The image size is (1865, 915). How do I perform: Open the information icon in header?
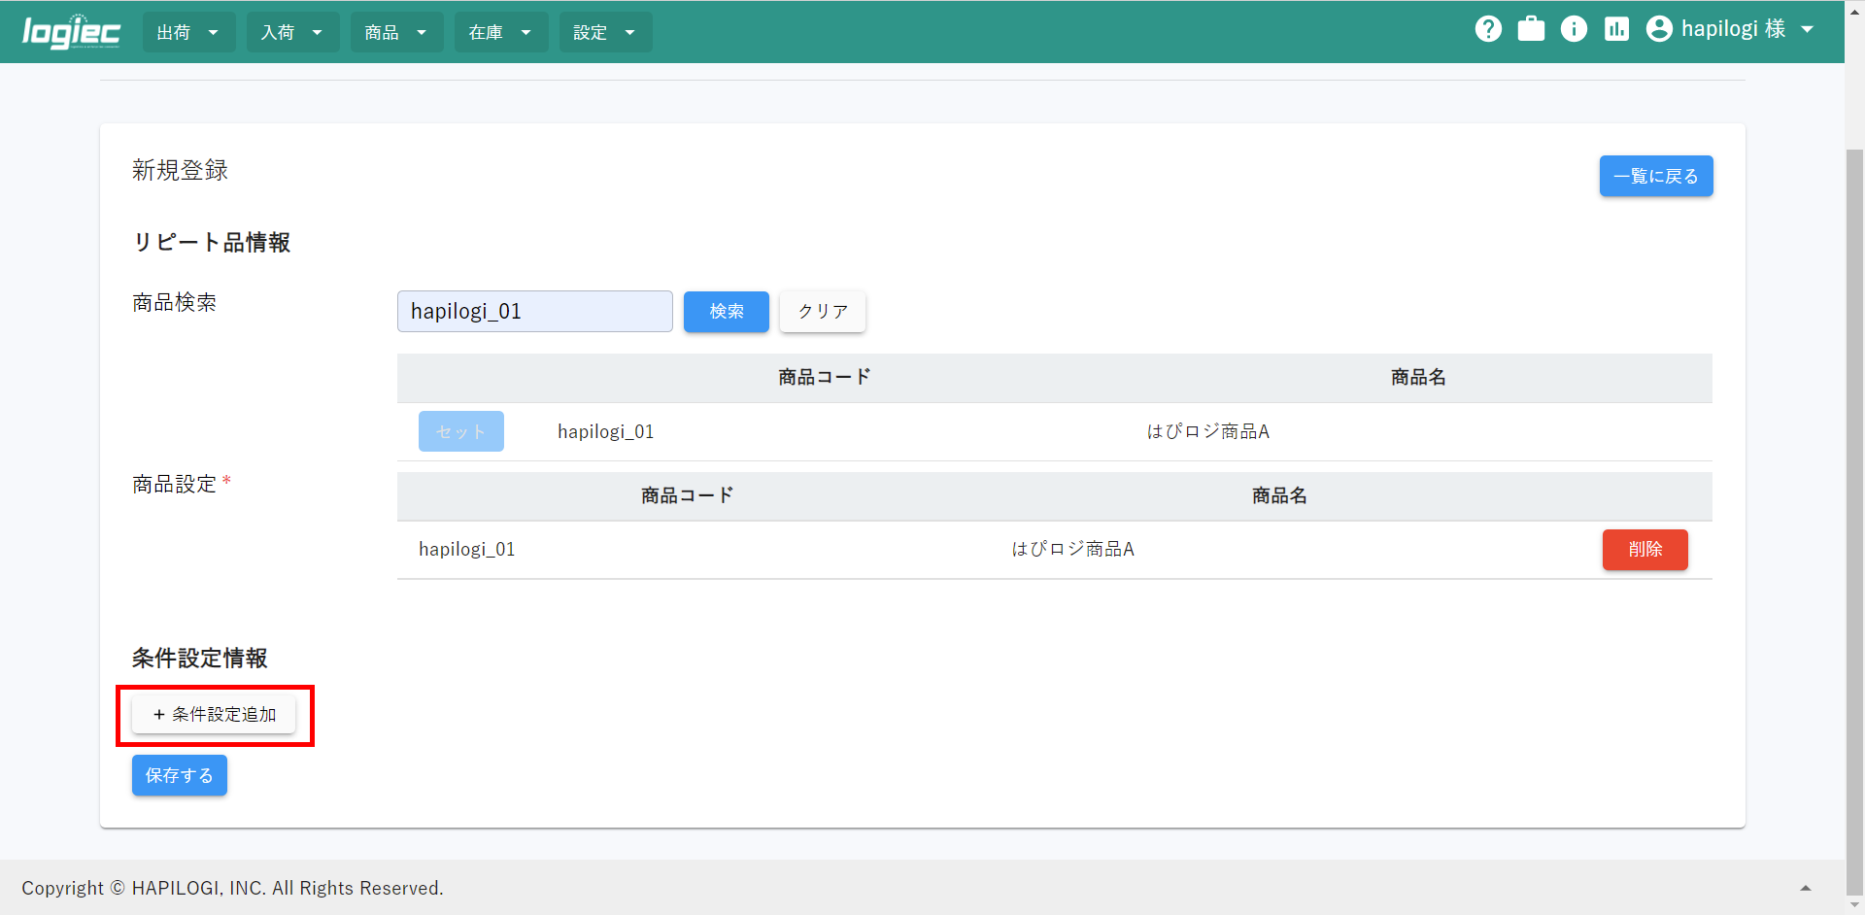click(1574, 29)
